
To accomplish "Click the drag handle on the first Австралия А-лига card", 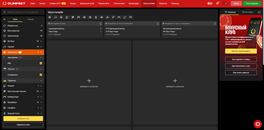I will [x=100, y=23].
